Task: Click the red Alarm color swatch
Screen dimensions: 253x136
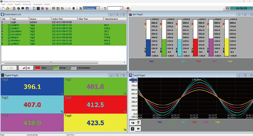Action: tap(38, 68)
